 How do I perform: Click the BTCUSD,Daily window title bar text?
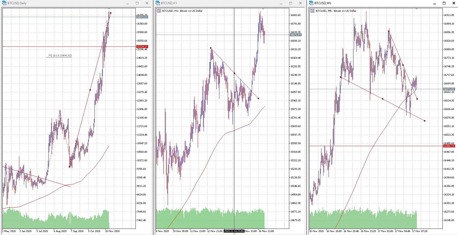click(17, 3)
